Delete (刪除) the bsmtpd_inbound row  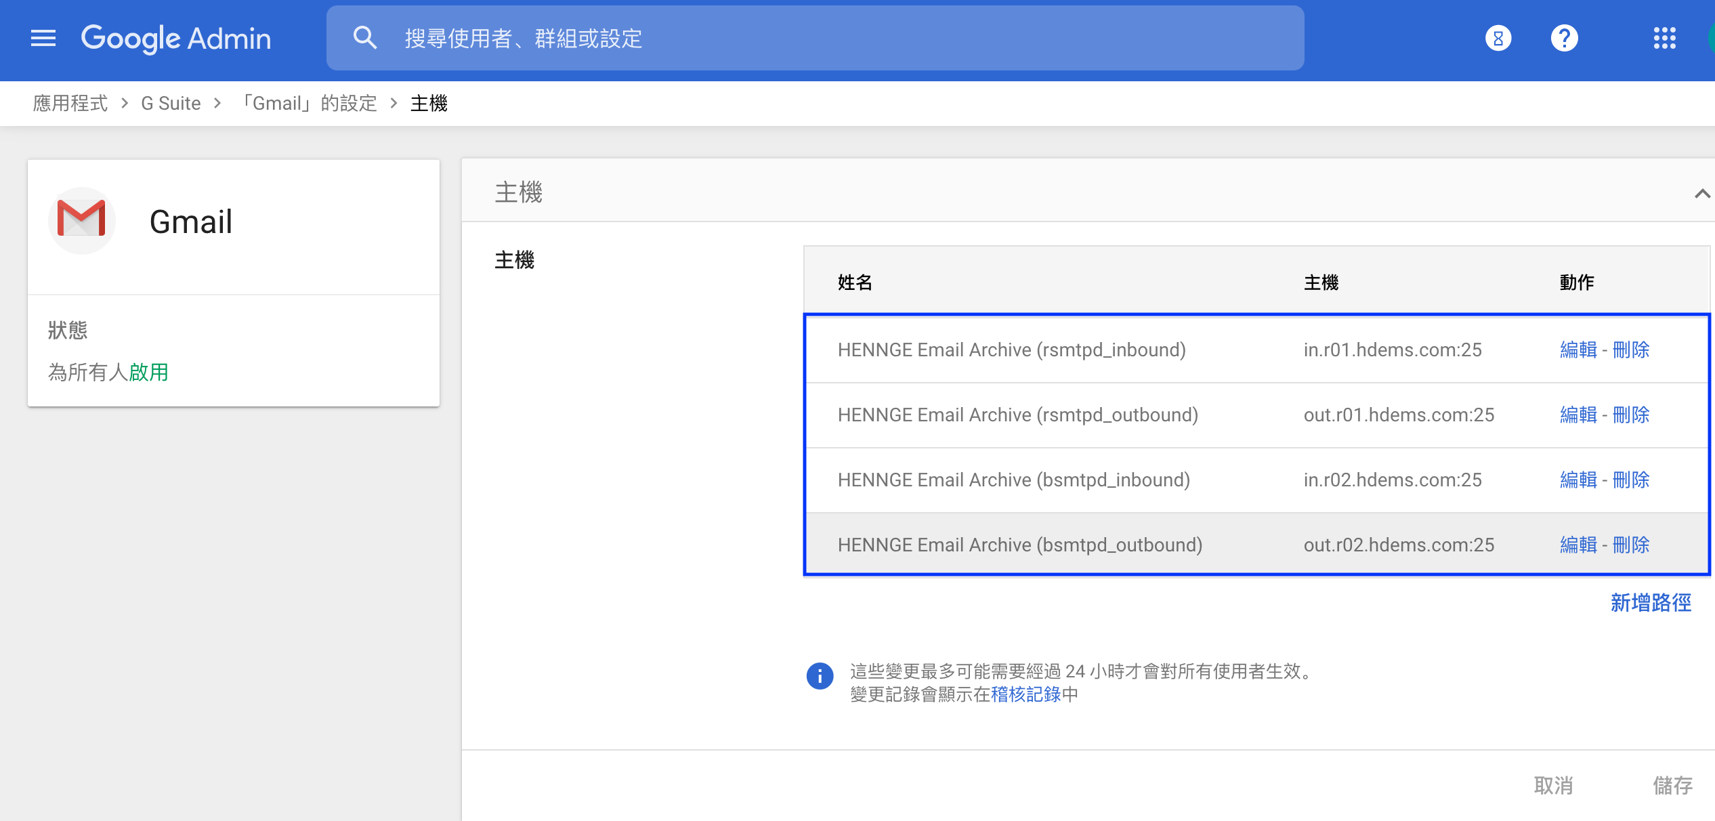(1631, 480)
